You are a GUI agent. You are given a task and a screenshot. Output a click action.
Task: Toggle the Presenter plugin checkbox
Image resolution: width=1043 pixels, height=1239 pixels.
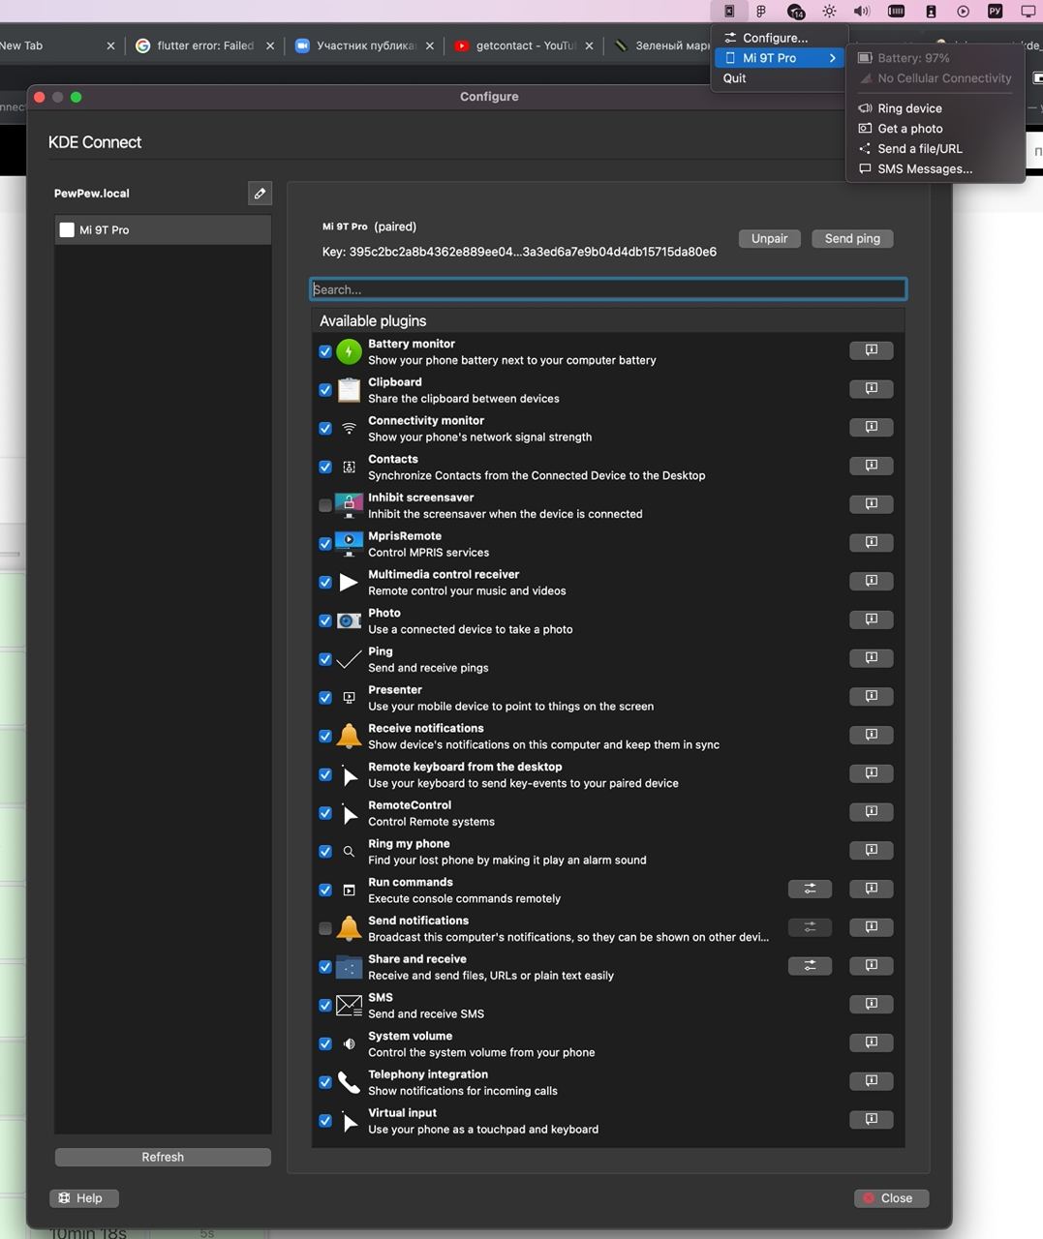coord(325,697)
